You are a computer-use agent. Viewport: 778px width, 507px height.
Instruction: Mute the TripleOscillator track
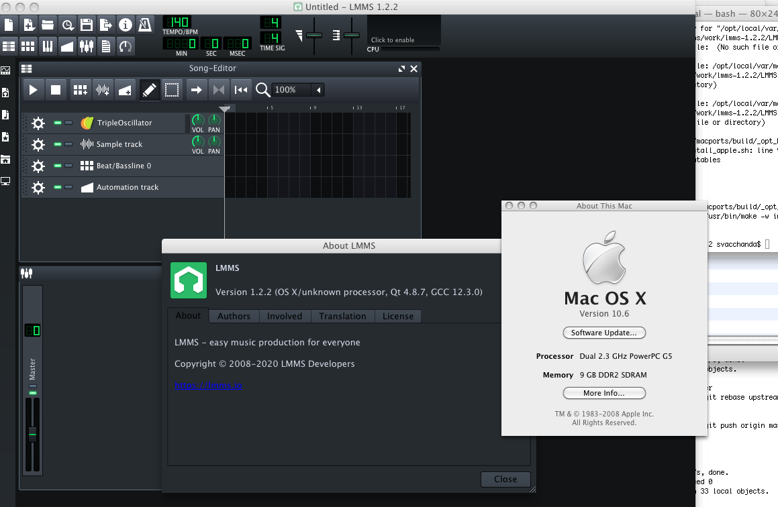tap(58, 123)
